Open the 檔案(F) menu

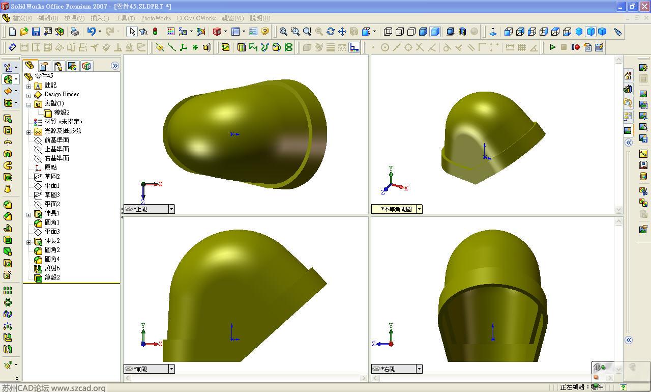tap(22, 18)
